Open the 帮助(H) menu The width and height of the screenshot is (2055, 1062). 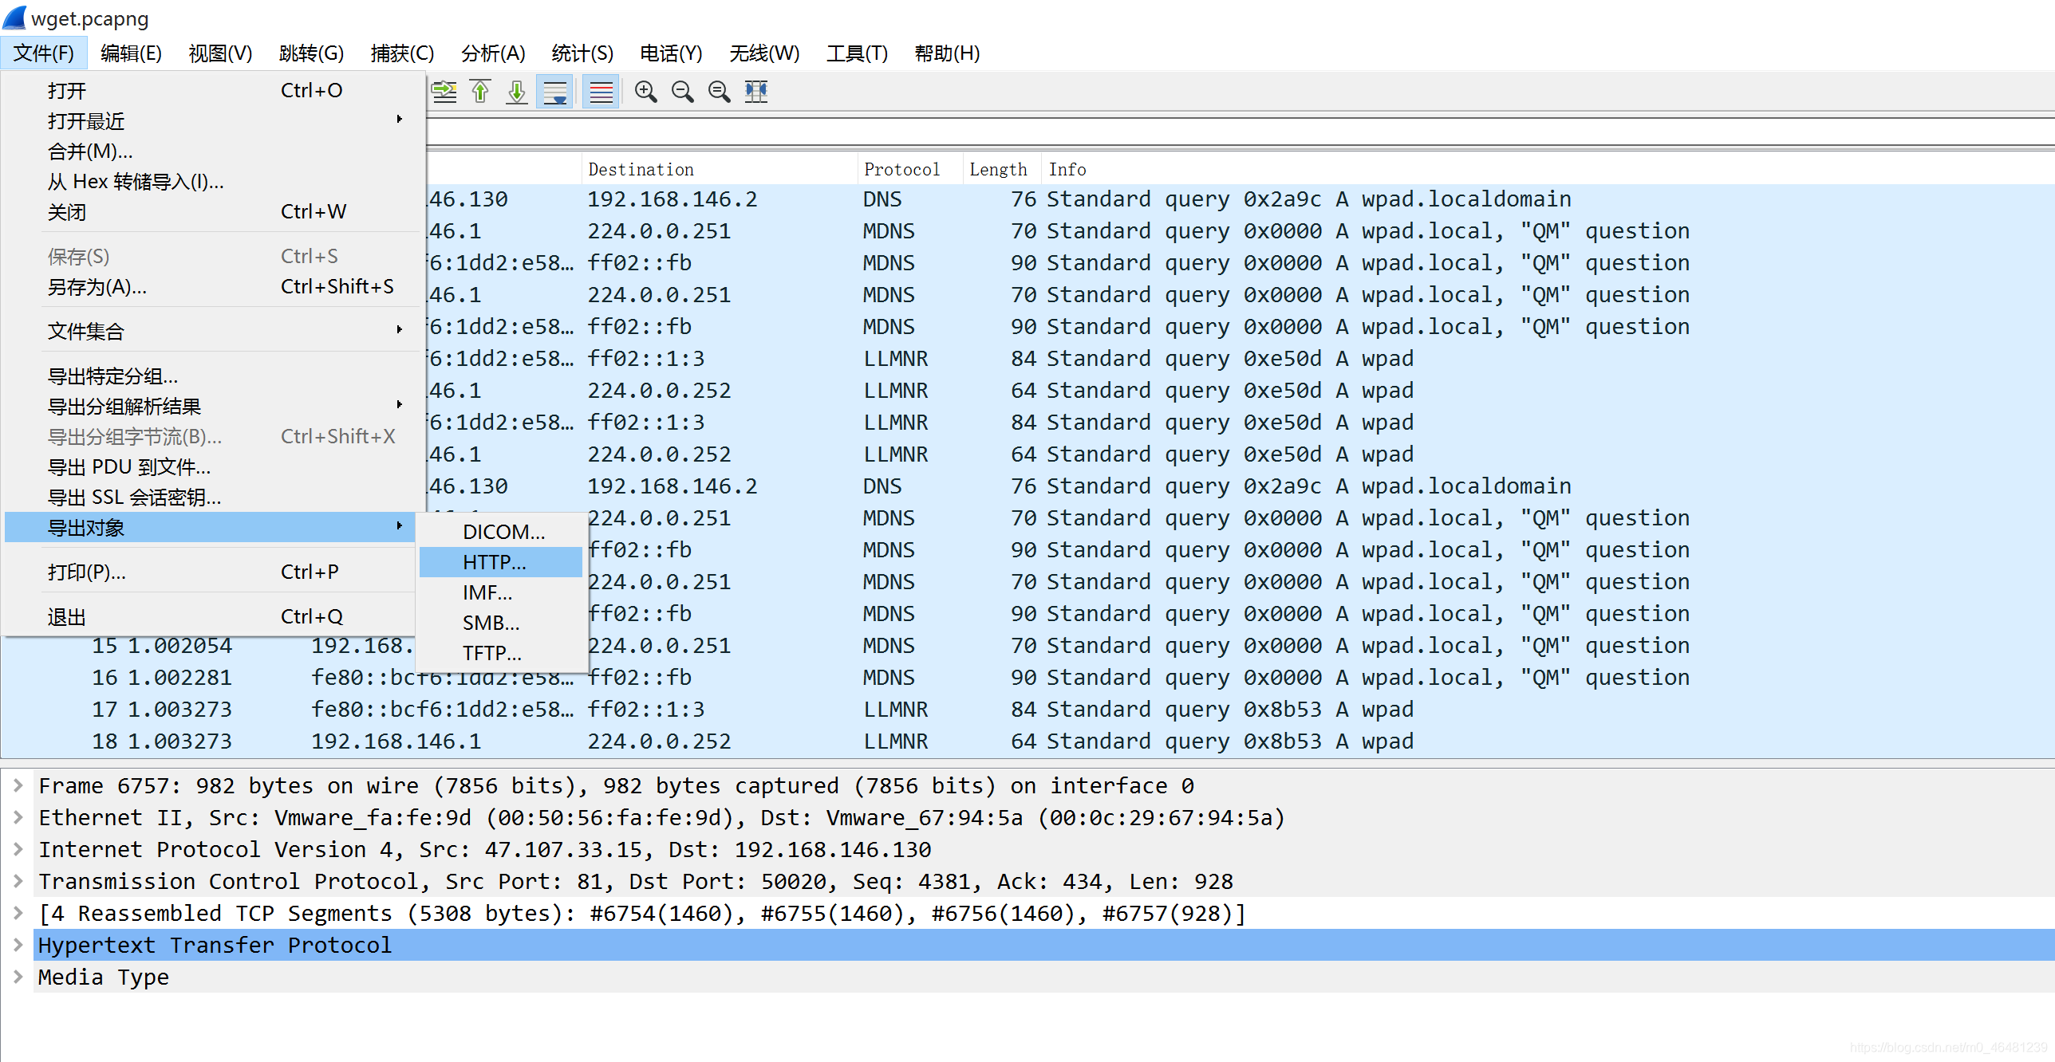(947, 53)
